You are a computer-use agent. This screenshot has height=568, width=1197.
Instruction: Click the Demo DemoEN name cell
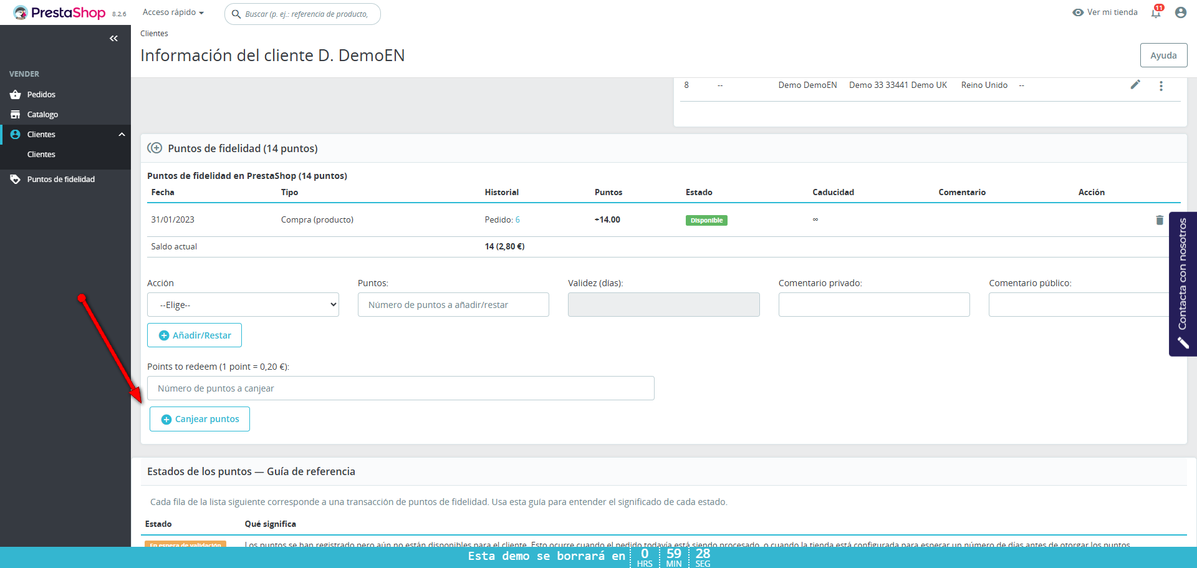pos(807,85)
